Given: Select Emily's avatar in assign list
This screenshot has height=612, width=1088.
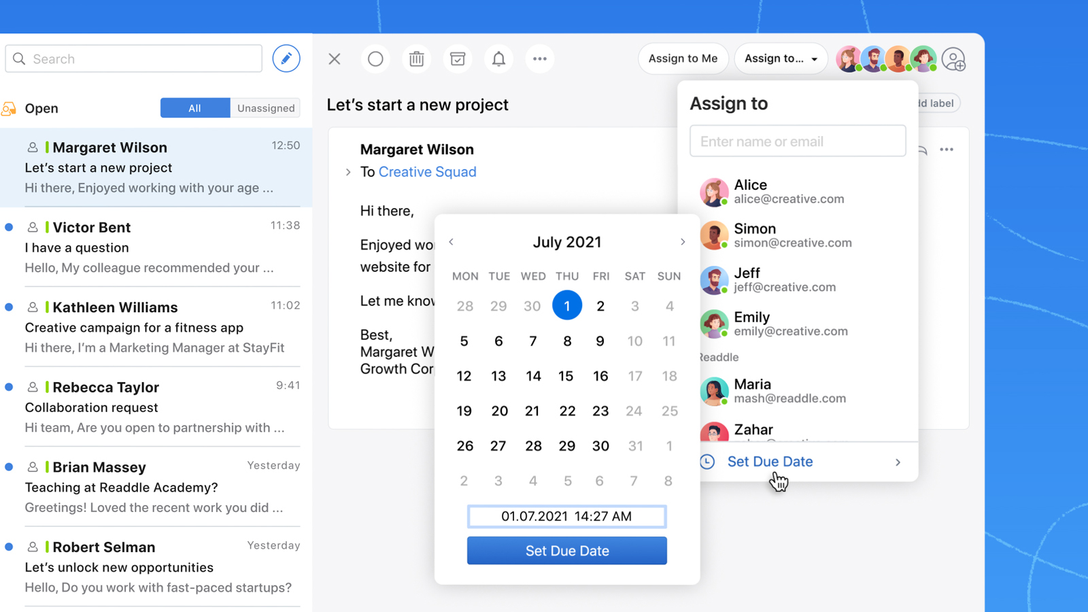Looking at the screenshot, I should [714, 324].
